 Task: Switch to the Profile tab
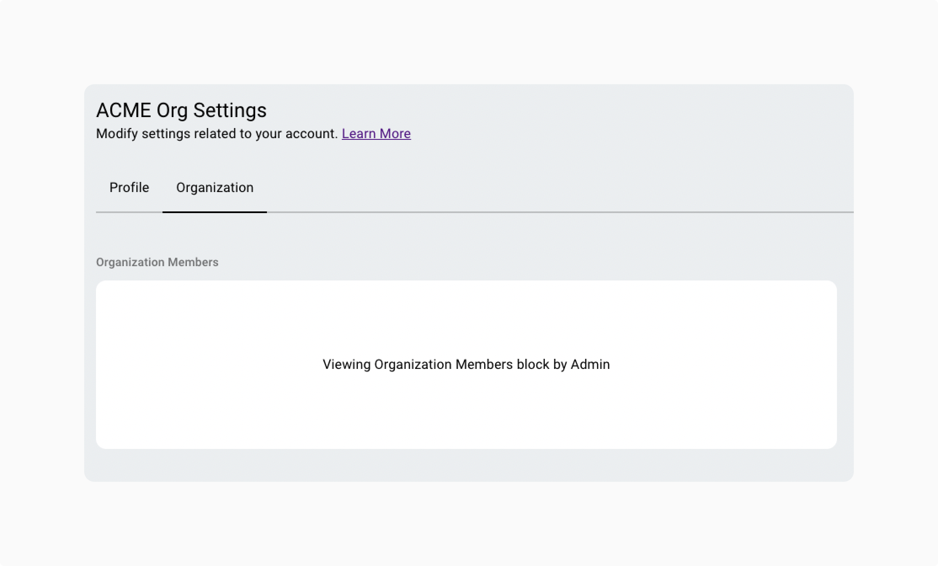click(129, 187)
